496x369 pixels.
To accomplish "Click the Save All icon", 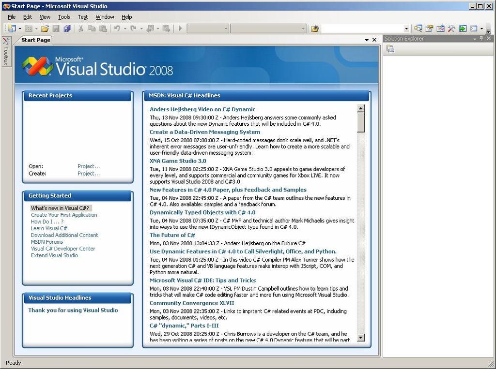I will click(67, 29).
